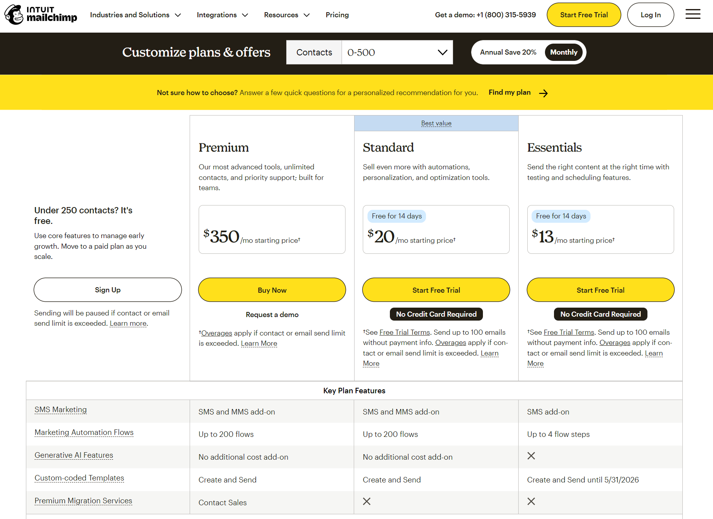Click Sign Up for free plan

point(108,290)
